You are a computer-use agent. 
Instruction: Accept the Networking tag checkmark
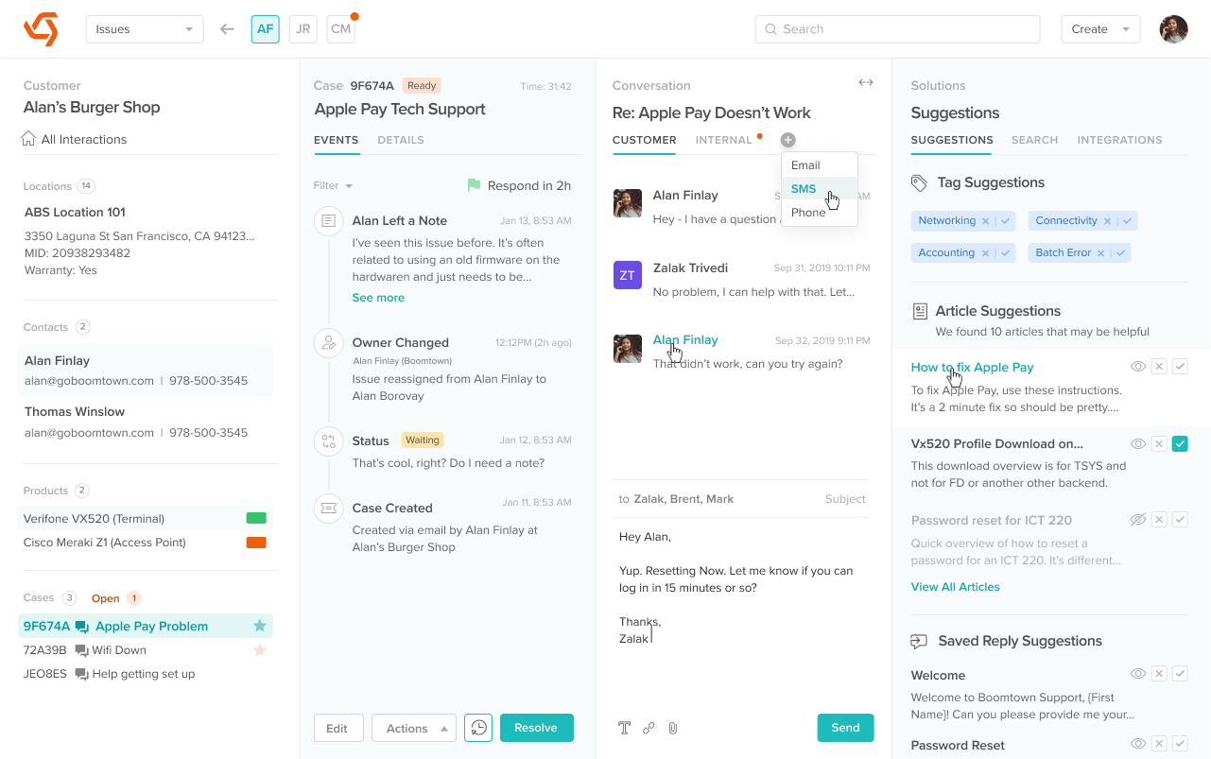coord(1005,221)
